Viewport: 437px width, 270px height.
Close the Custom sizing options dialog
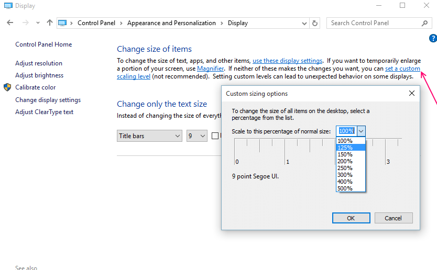tap(412, 94)
